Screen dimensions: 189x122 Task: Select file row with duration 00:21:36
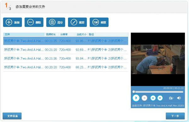(x=66, y=58)
